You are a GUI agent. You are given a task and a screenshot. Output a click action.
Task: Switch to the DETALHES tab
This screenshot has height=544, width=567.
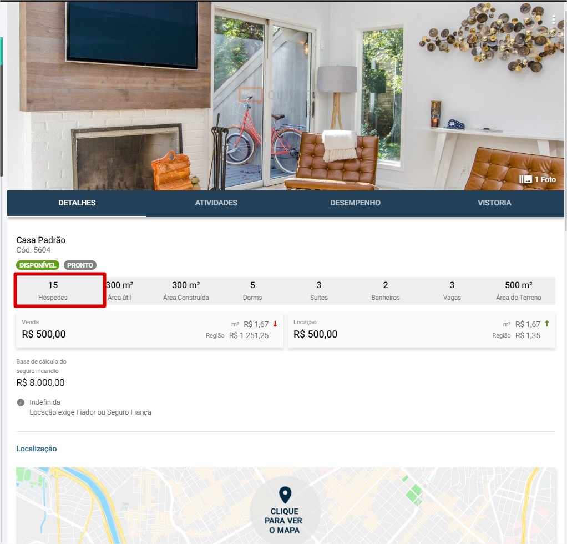click(x=77, y=203)
